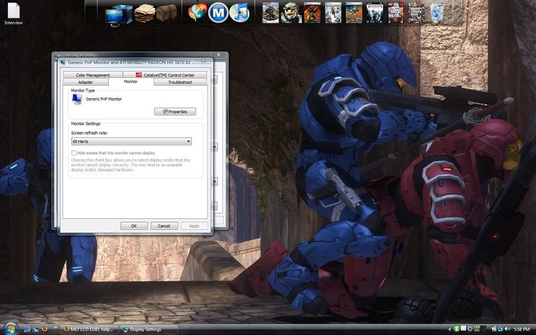Confirm the dialog with OK

[134, 226]
